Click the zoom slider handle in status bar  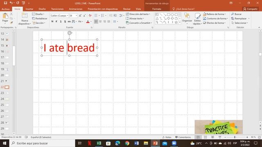235,137
